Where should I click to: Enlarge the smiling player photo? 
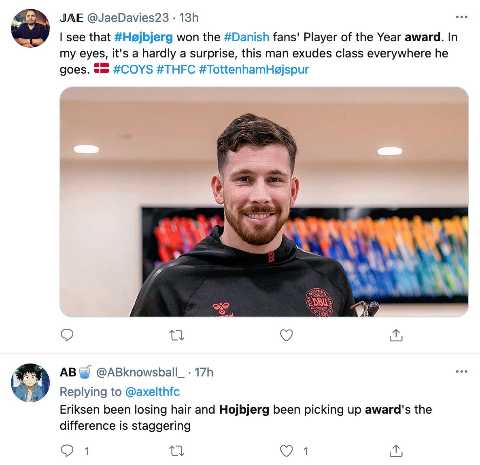pyautogui.click(x=264, y=202)
